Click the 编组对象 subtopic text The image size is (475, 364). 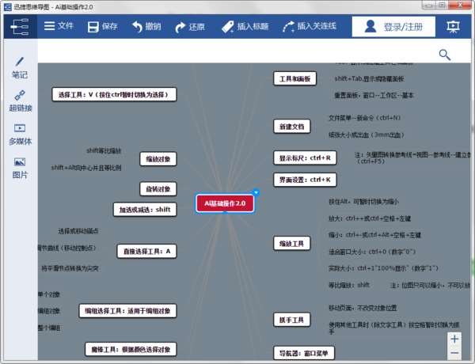coord(49,311)
